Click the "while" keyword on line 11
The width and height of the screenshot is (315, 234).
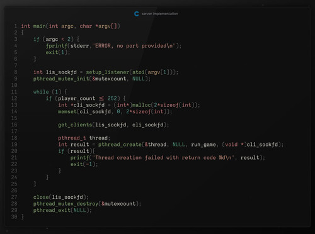[41, 92]
